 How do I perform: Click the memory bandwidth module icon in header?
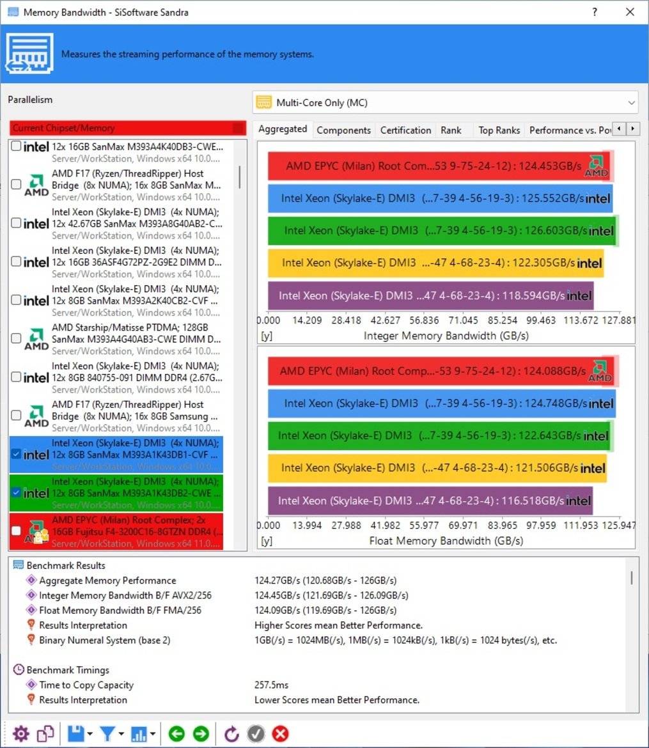(x=29, y=54)
